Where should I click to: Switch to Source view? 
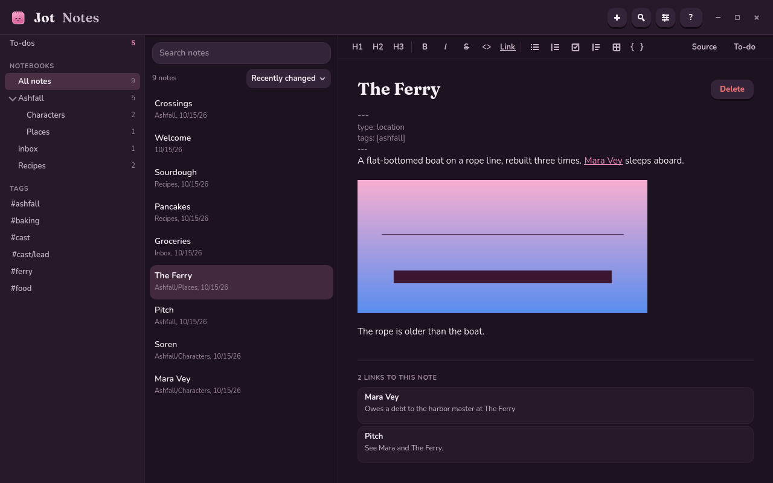[x=704, y=46]
